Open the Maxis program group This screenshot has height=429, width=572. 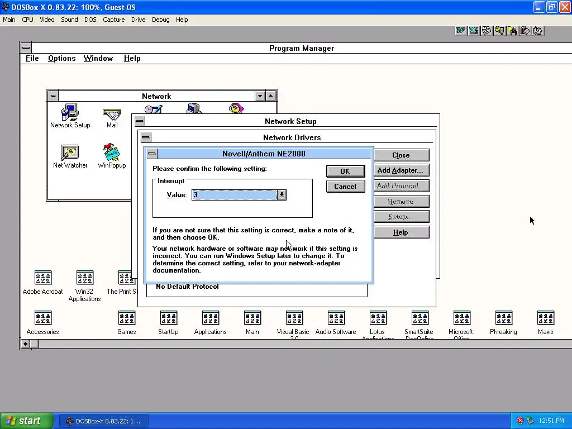pos(545,323)
